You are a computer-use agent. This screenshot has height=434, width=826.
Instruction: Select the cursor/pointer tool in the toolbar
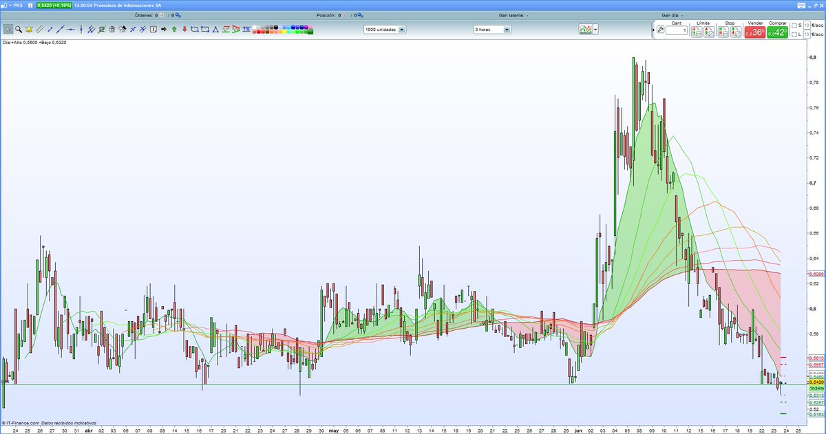point(8,29)
